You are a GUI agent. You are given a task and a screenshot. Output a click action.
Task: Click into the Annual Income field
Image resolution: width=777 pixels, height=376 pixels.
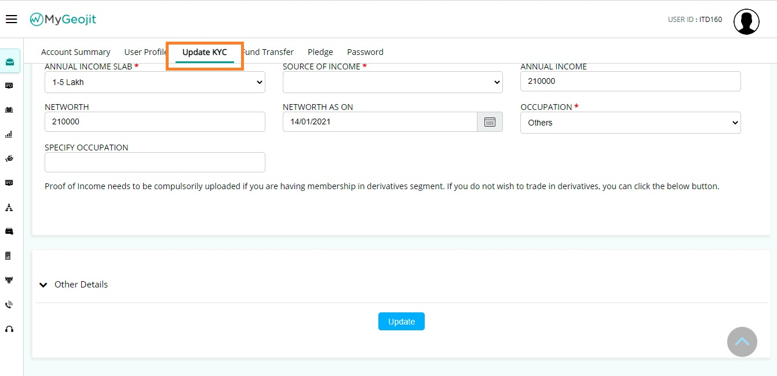630,82
